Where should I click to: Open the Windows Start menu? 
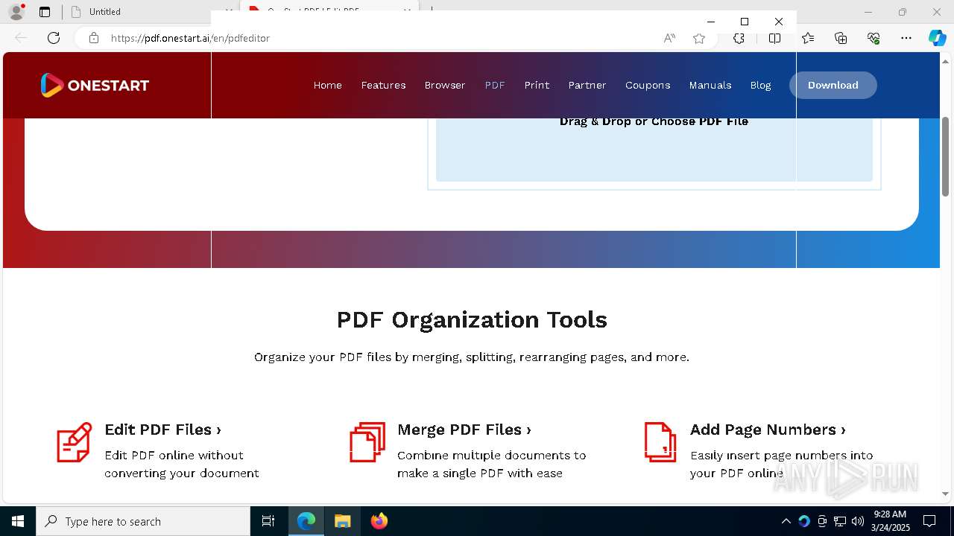[x=18, y=521]
